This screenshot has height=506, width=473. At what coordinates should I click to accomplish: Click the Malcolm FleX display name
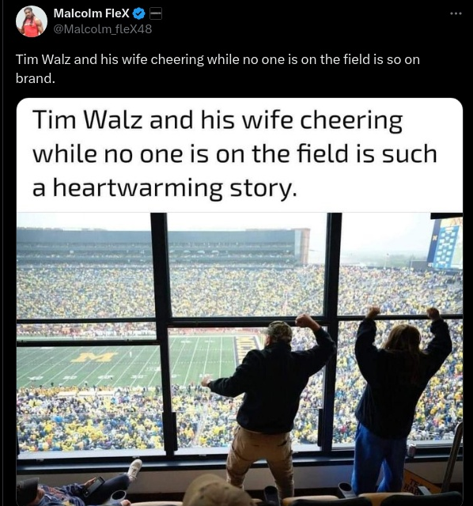92,13
